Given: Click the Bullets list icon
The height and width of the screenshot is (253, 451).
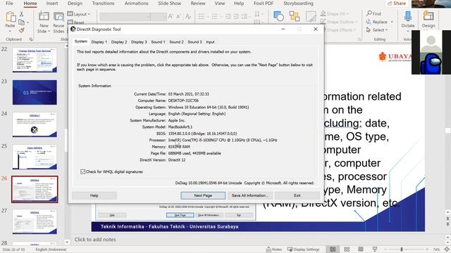Looking at the screenshot, I should (x=202, y=16).
